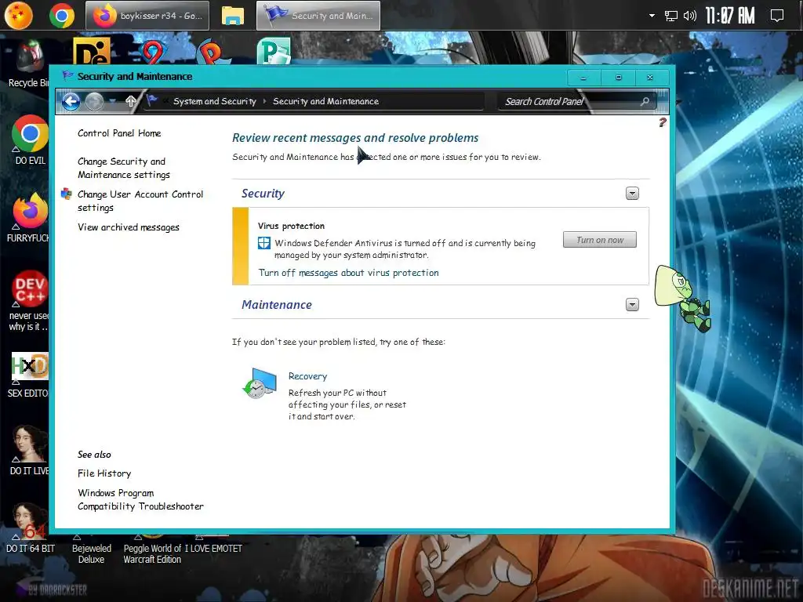
Task: Click the orange dragon ball start button
Action: click(19, 16)
